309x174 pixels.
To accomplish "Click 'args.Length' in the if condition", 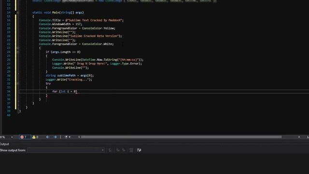I will point(61,52).
